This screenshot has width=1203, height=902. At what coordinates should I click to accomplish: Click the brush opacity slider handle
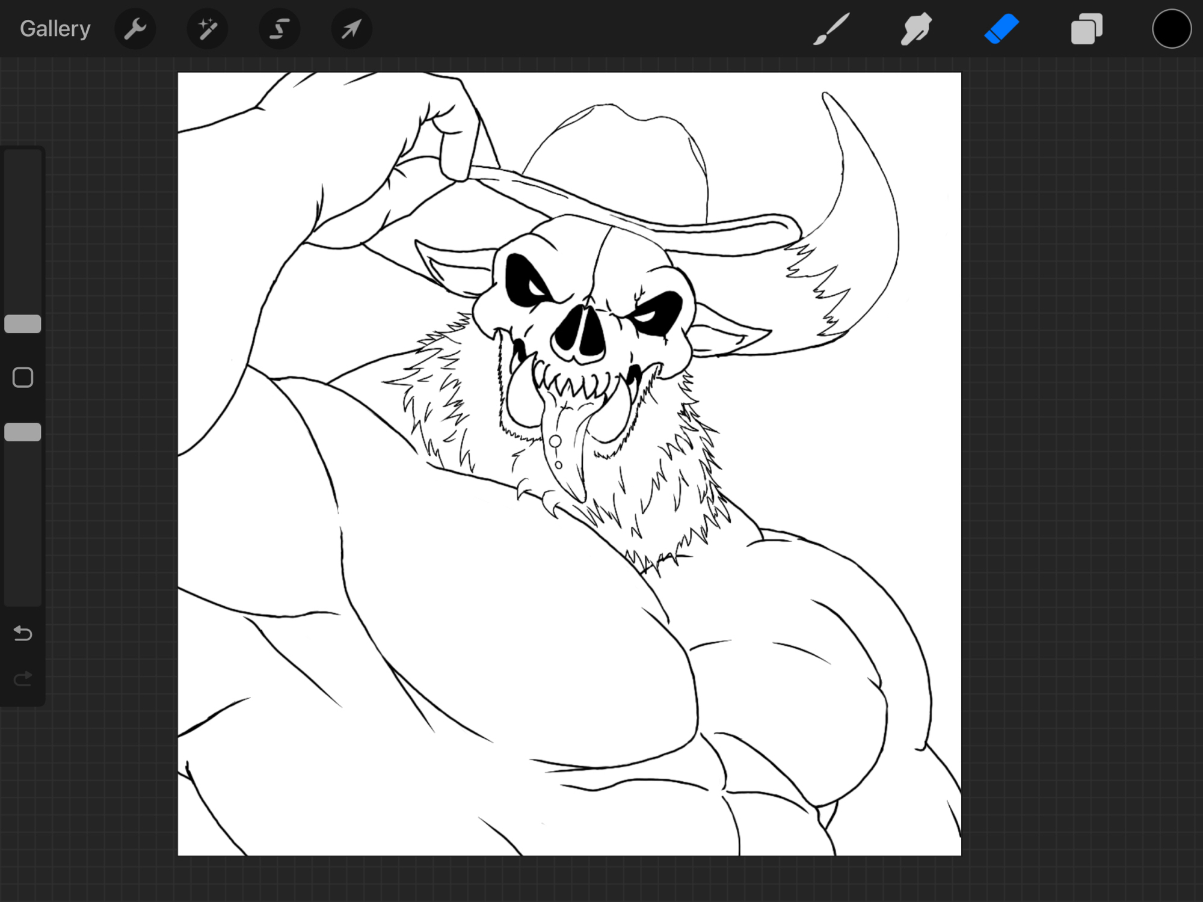coord(23,432)
